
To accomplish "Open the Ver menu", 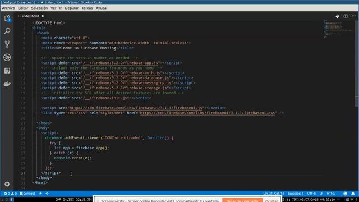I will tap(53, 8).
